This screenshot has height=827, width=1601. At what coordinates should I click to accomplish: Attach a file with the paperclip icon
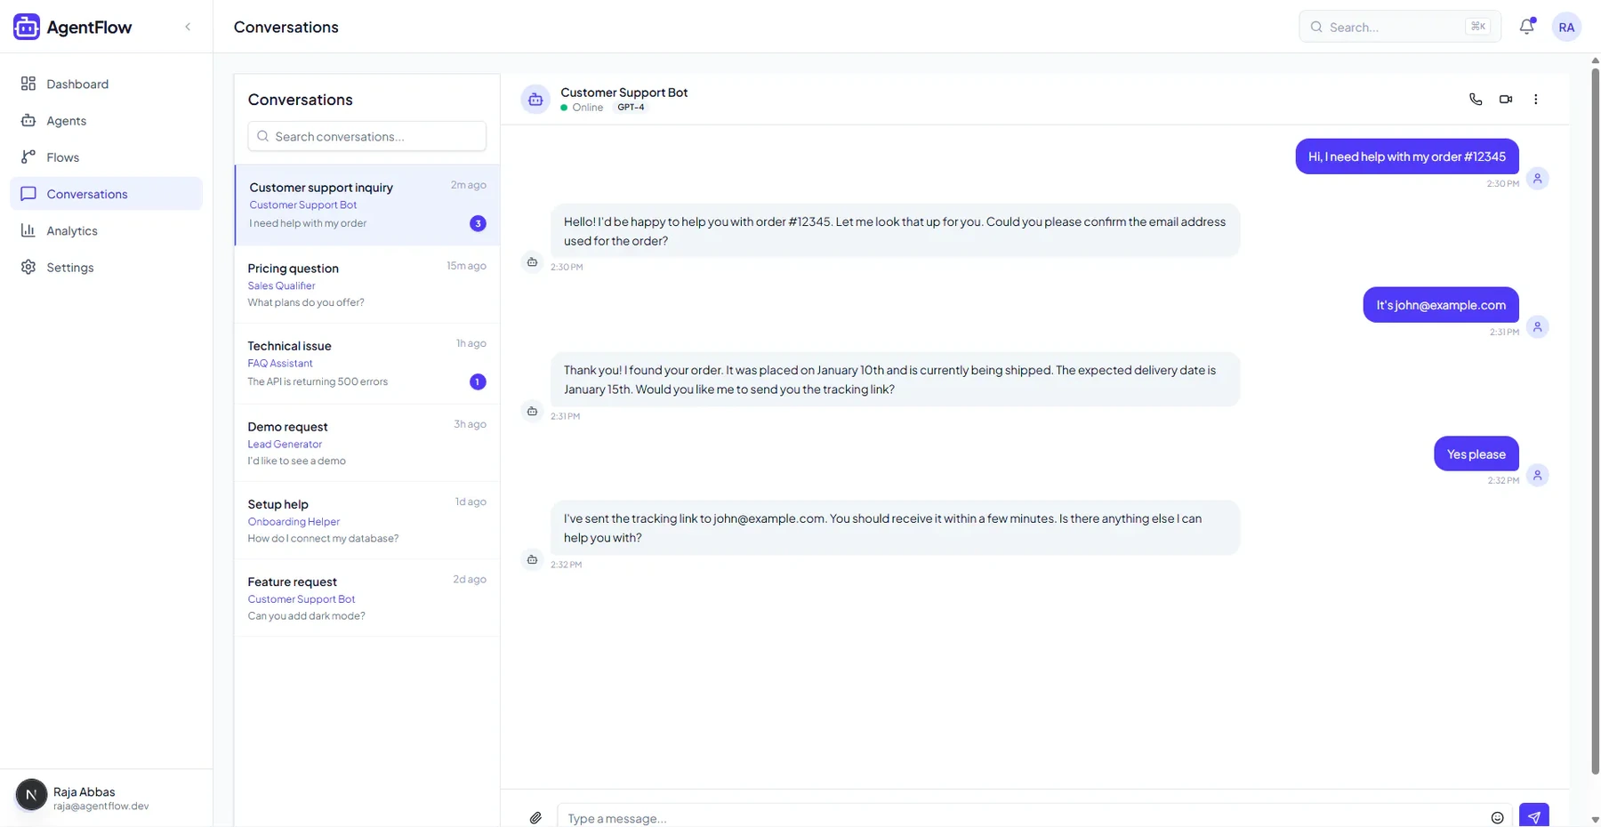(535, 818)
